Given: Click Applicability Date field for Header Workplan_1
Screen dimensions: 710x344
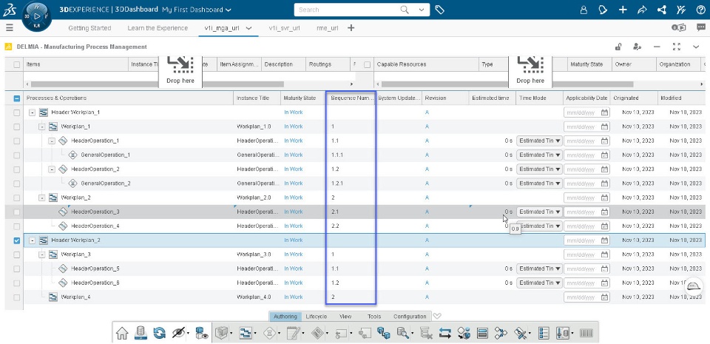Looking at the screenshot, I should [x=586, y=112].
